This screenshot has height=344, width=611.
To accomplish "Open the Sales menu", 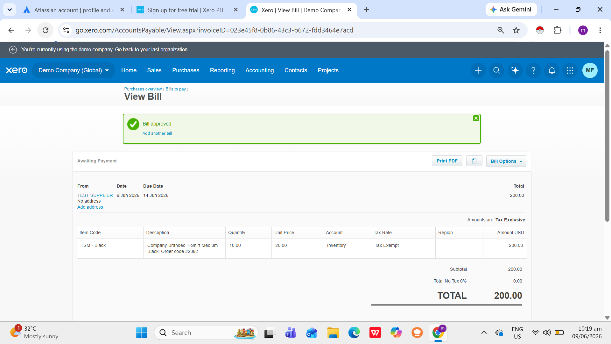I will [x=154, y=70].
